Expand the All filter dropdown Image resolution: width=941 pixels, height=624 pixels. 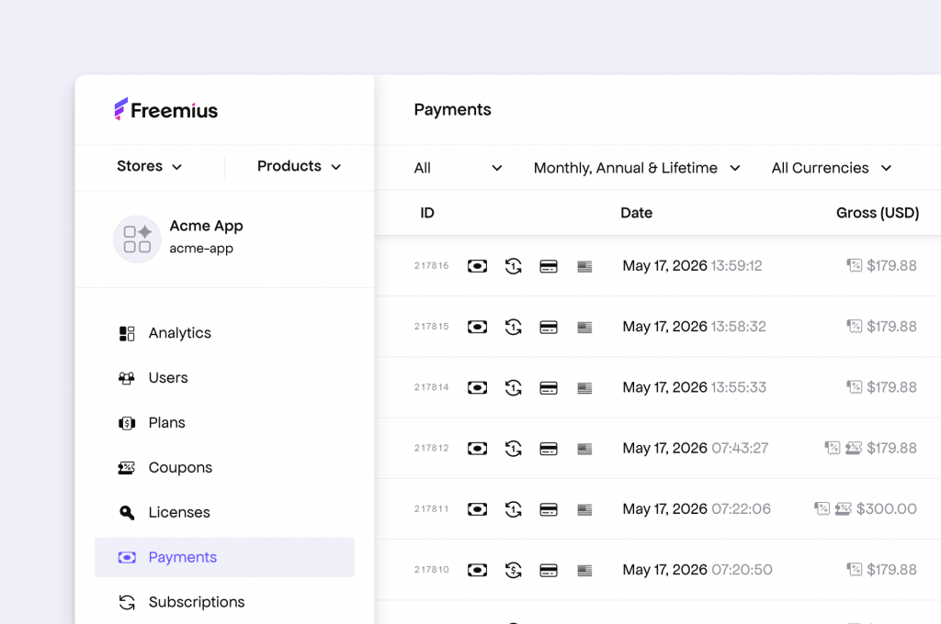458,169
